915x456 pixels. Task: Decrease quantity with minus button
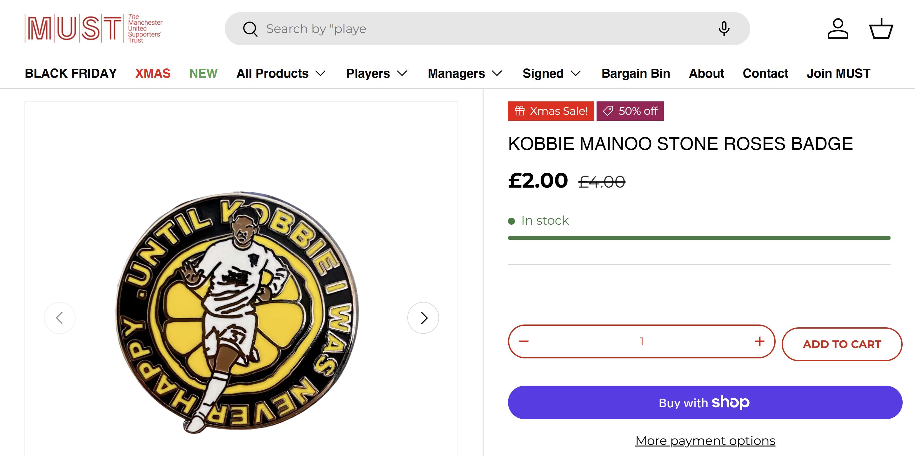tap(524, 342)
